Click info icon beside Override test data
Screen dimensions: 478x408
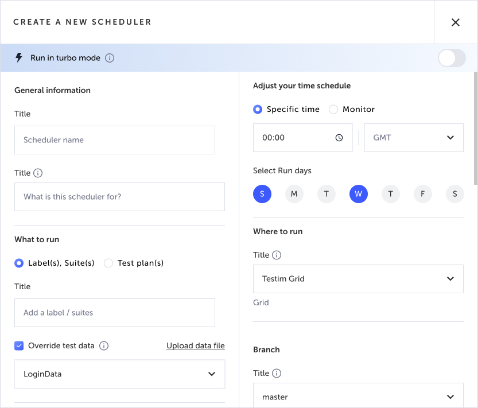[104, 345]
